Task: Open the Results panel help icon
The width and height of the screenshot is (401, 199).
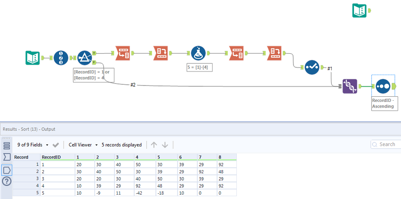Action: (x=7, y=181)
